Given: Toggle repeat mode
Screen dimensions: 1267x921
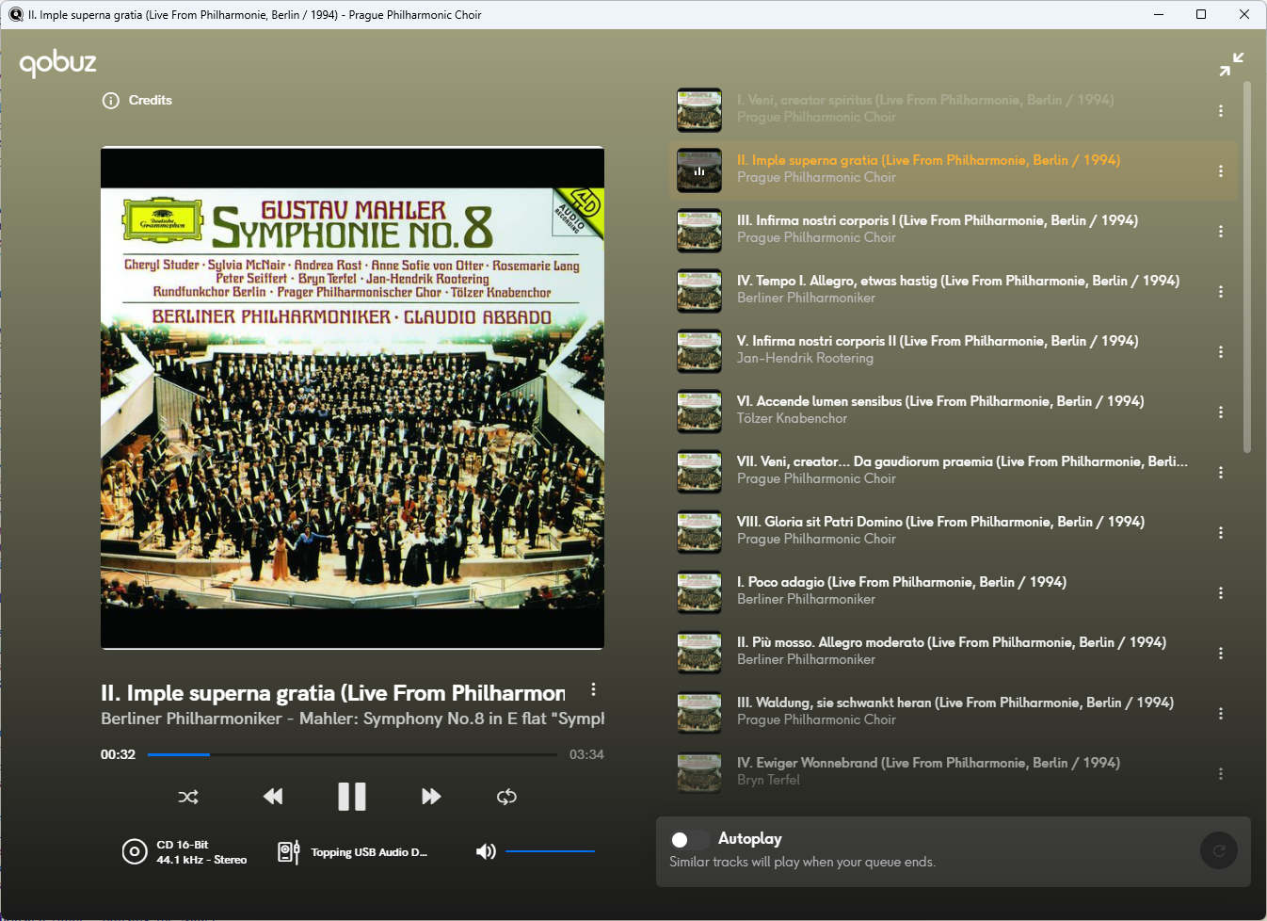Looking at the screenshot, I should (506, 797).
